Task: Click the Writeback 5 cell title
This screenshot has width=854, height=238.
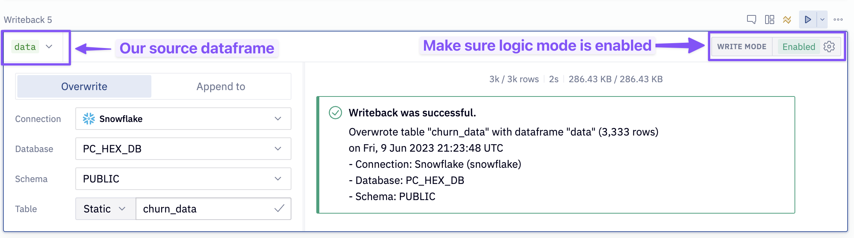Action: pos(28,20)
